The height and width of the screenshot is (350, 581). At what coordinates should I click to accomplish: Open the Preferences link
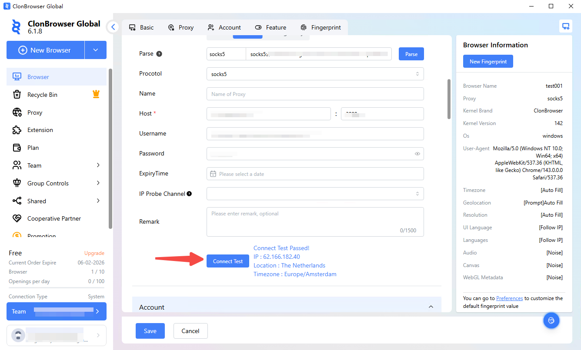point(509,298)
